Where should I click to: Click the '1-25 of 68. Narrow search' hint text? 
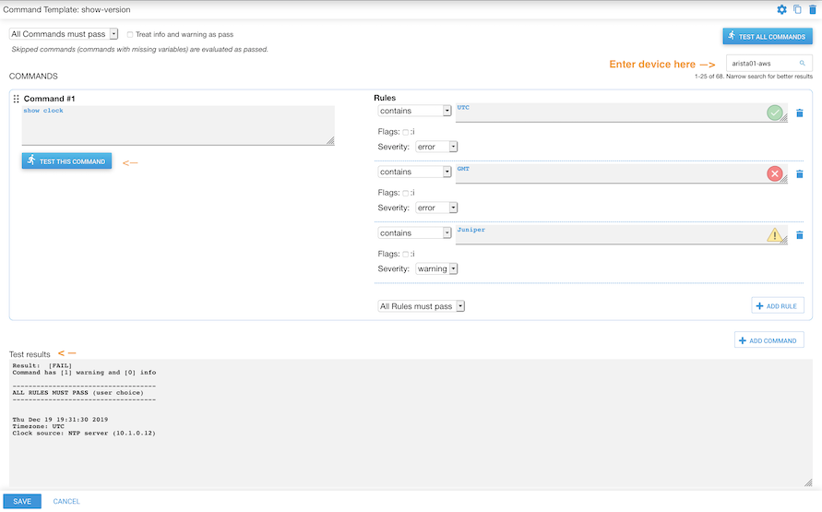[x=754, y=77]
